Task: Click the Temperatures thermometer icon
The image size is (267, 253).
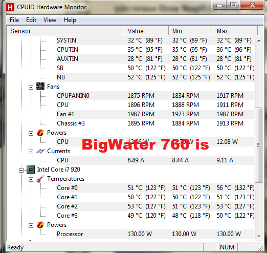Action: (x=40, y=179)
